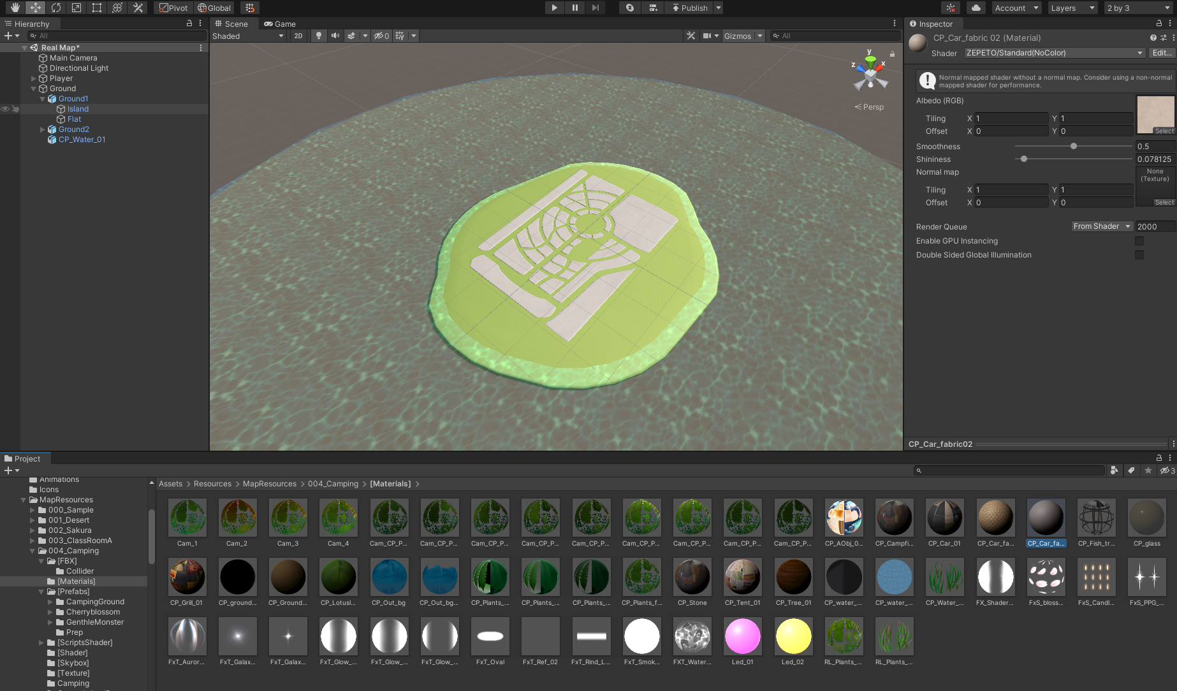Image resolution: width=1177 pixels, height=691 pixels.
Task: Toggle grid snapping icon in toolbar
Action: [x=250, y=8]
